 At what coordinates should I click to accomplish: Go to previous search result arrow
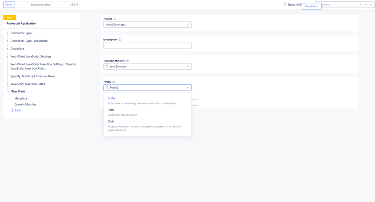(x=361, y=5)
